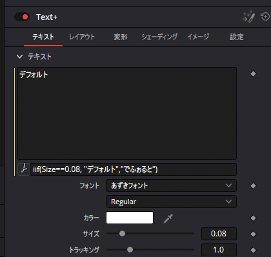
Task: Click the トラッキング keyframe diamond
Action: click(x=253, y=250)
